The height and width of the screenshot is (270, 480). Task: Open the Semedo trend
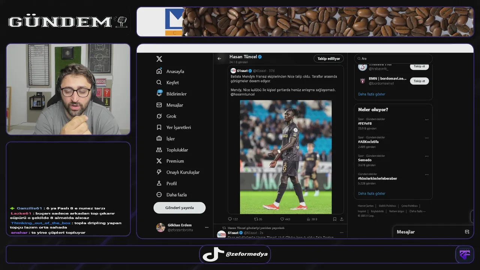click(x=365, y=160)
